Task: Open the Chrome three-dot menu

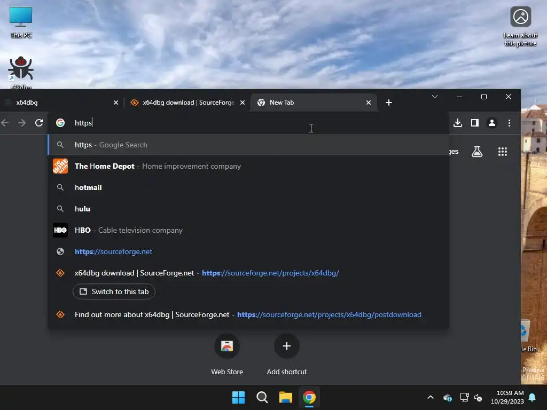Action: tap(509, 123)
